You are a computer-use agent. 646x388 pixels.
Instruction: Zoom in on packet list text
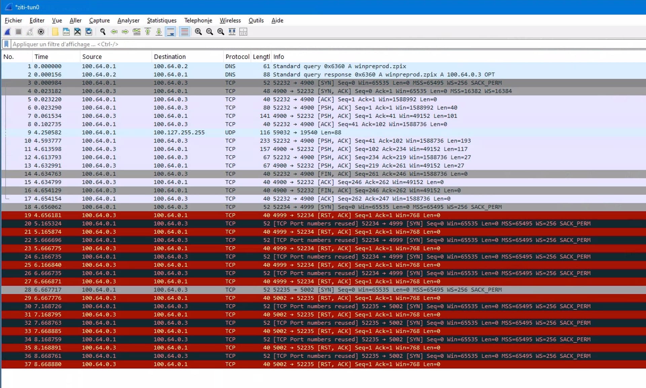pyautogui.click(x=198, y=32)
